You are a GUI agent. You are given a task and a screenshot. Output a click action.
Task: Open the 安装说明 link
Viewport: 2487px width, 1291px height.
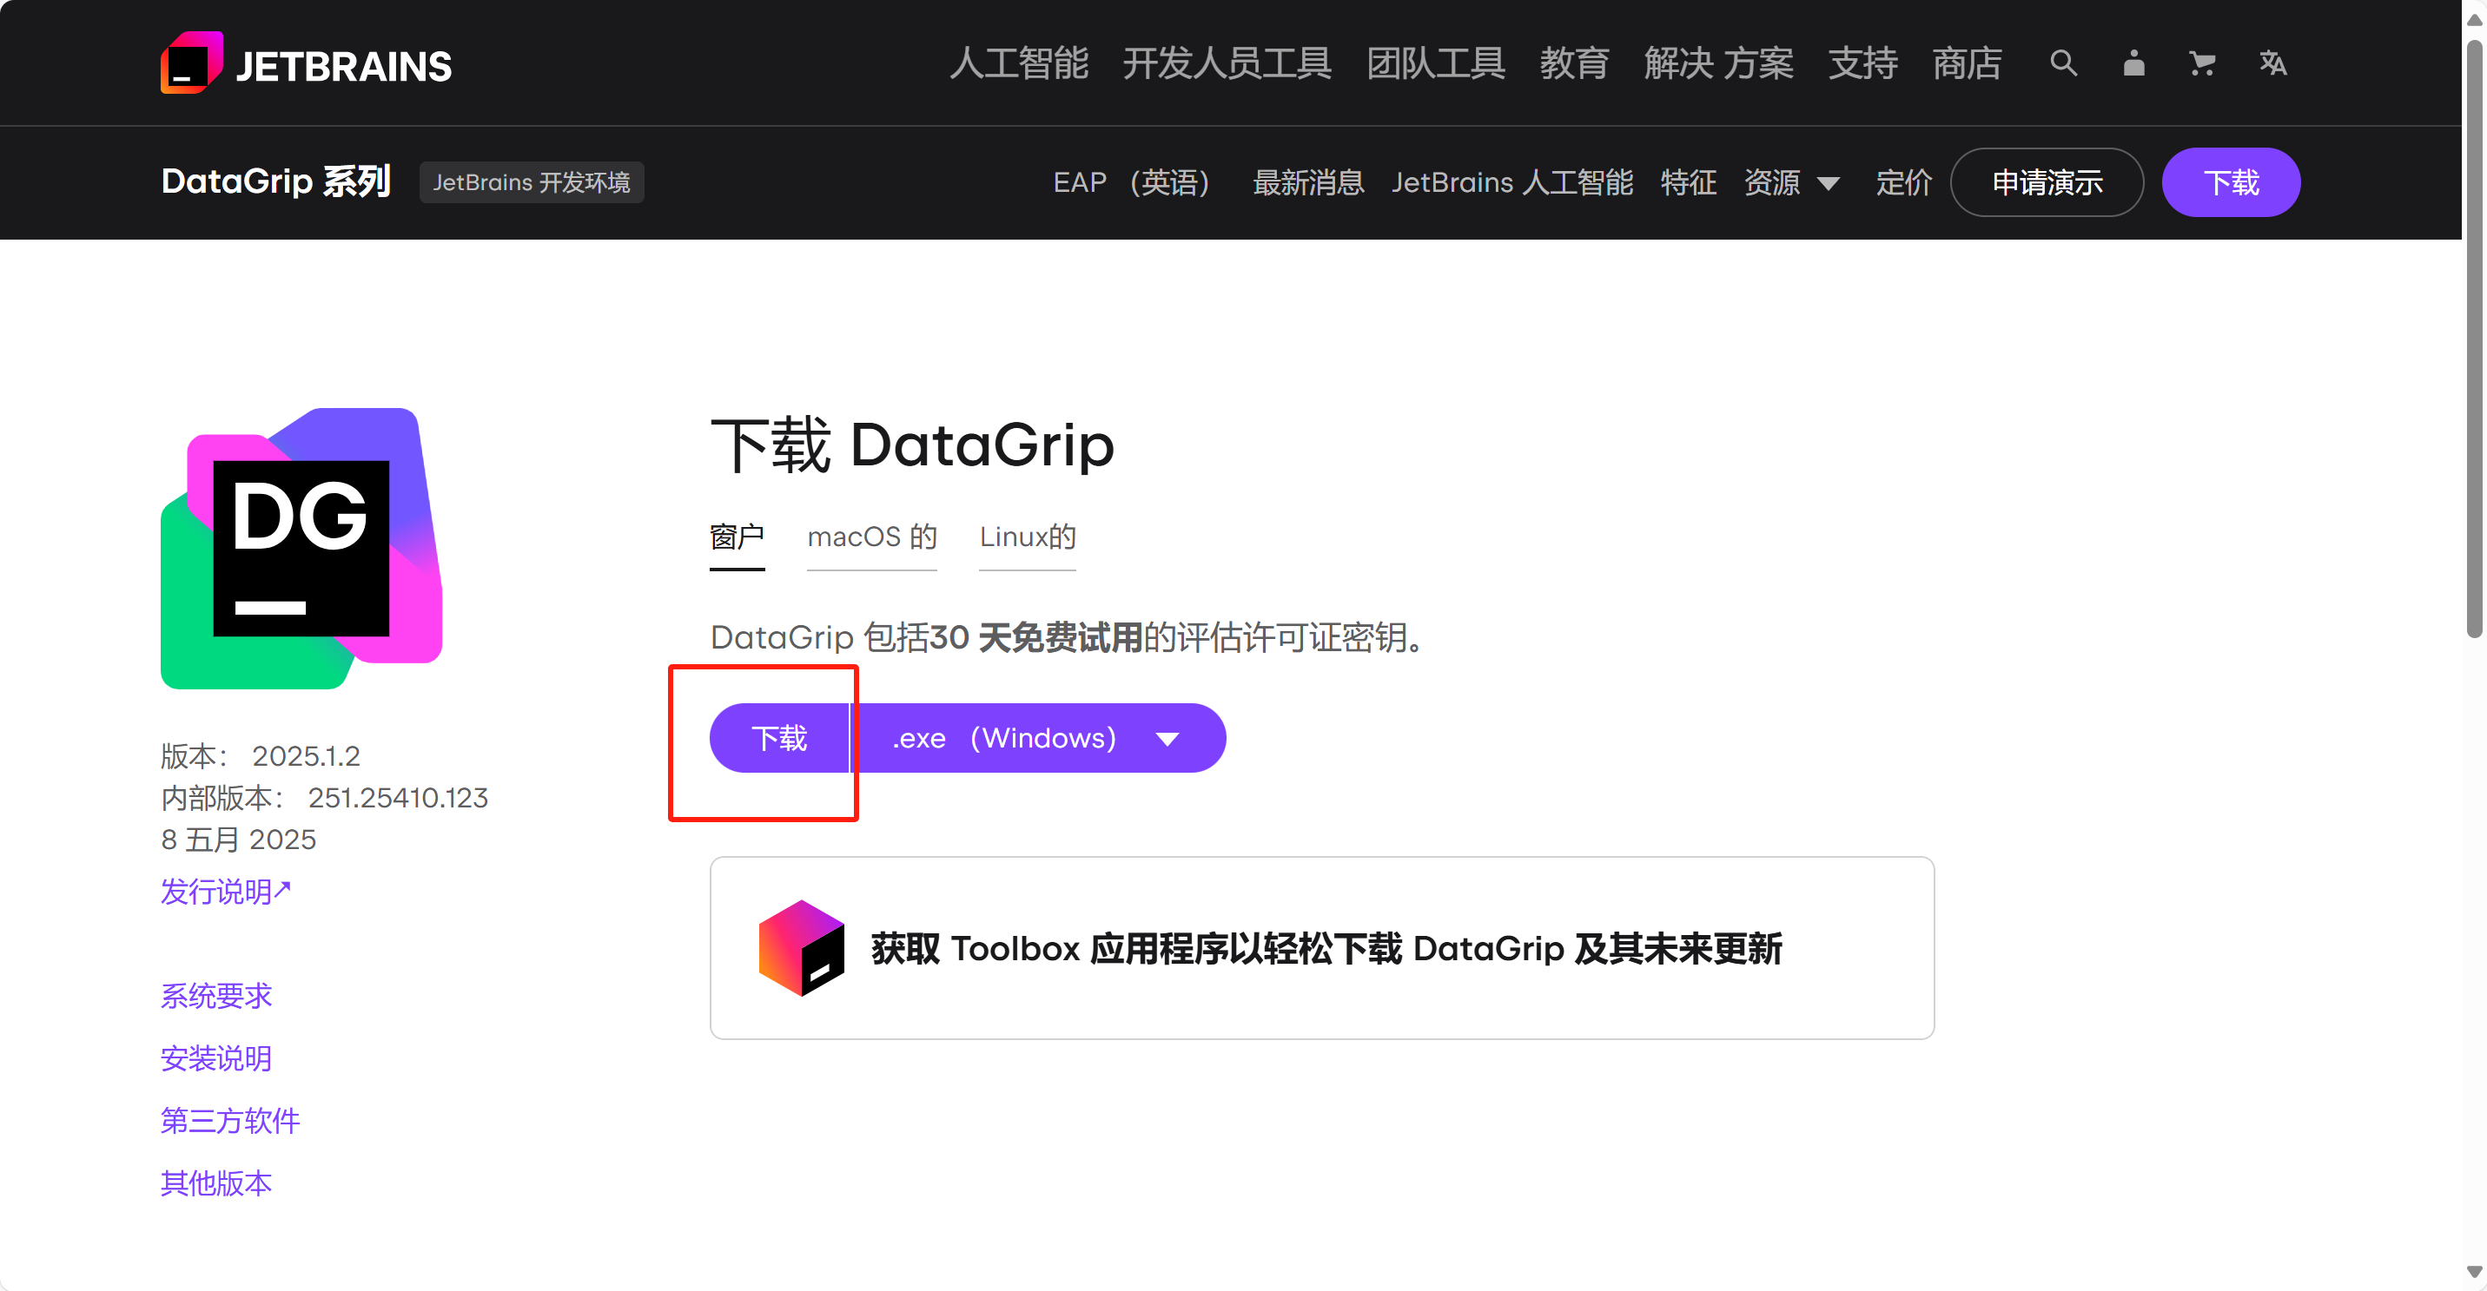point(216,1058)
